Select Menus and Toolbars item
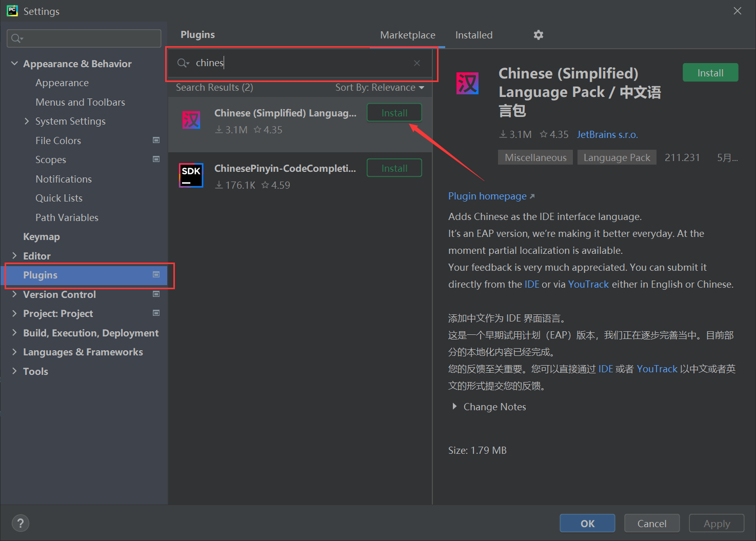 [80, 102]
